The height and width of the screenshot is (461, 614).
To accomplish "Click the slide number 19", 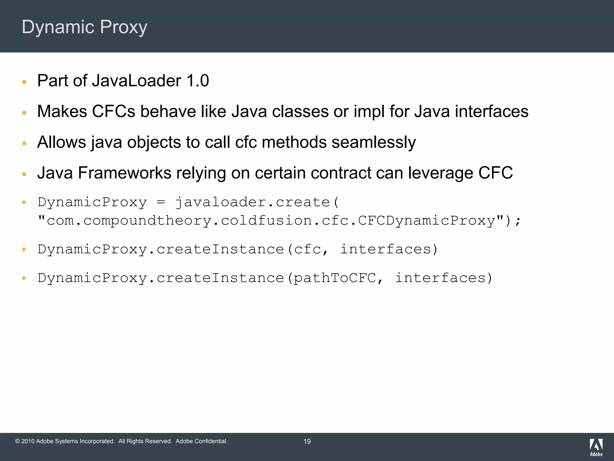I will pyautogui.click(x=307, y=441).
